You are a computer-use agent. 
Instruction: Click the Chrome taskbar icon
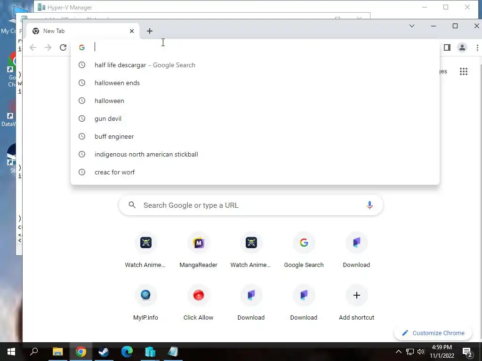(81, 352)
